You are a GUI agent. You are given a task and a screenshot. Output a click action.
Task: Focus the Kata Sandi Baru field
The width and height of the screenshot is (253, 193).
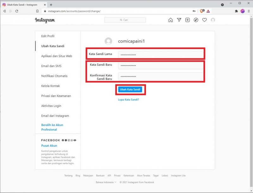pyautogui.click(x=161, y=65)
